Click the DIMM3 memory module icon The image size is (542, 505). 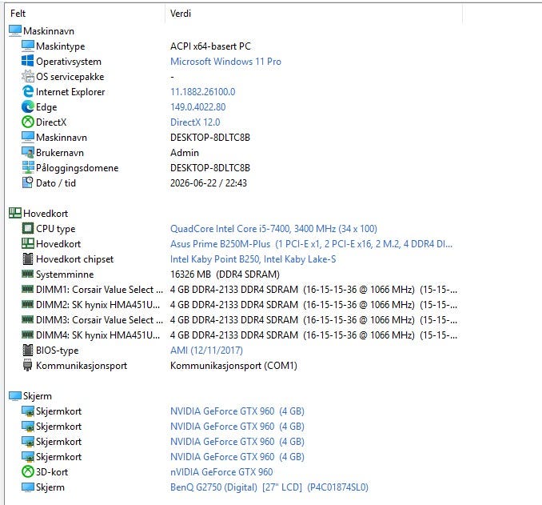pos(28,319)
